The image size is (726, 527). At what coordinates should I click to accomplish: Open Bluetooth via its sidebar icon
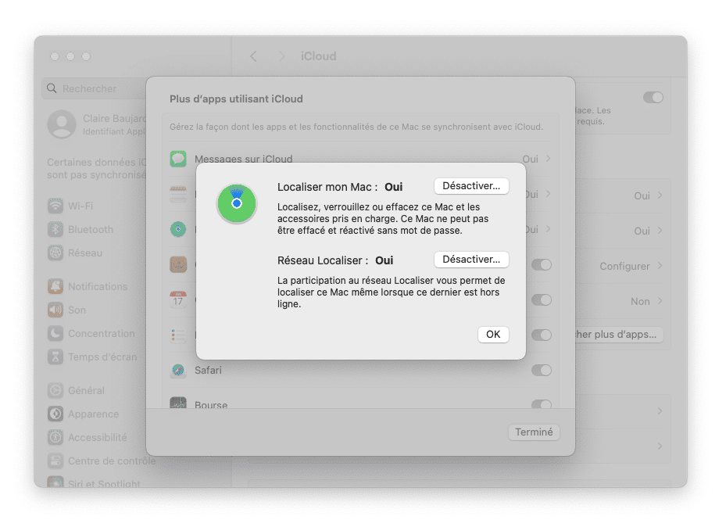55,229
